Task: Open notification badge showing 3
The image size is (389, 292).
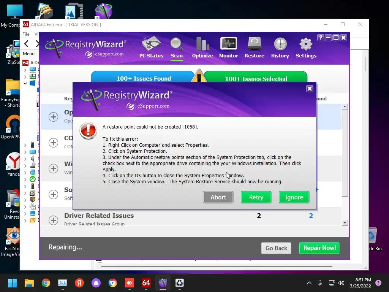Action: pyautogui.click(x=378, y=283)
